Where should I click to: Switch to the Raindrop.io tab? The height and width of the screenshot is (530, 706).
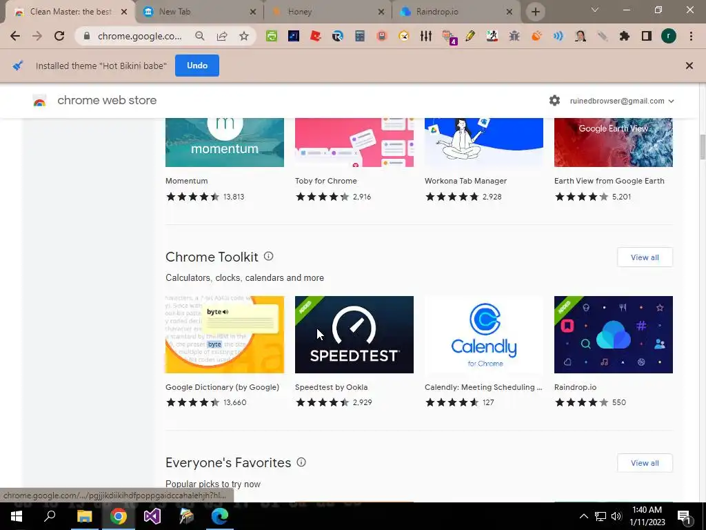coord(456,12)
